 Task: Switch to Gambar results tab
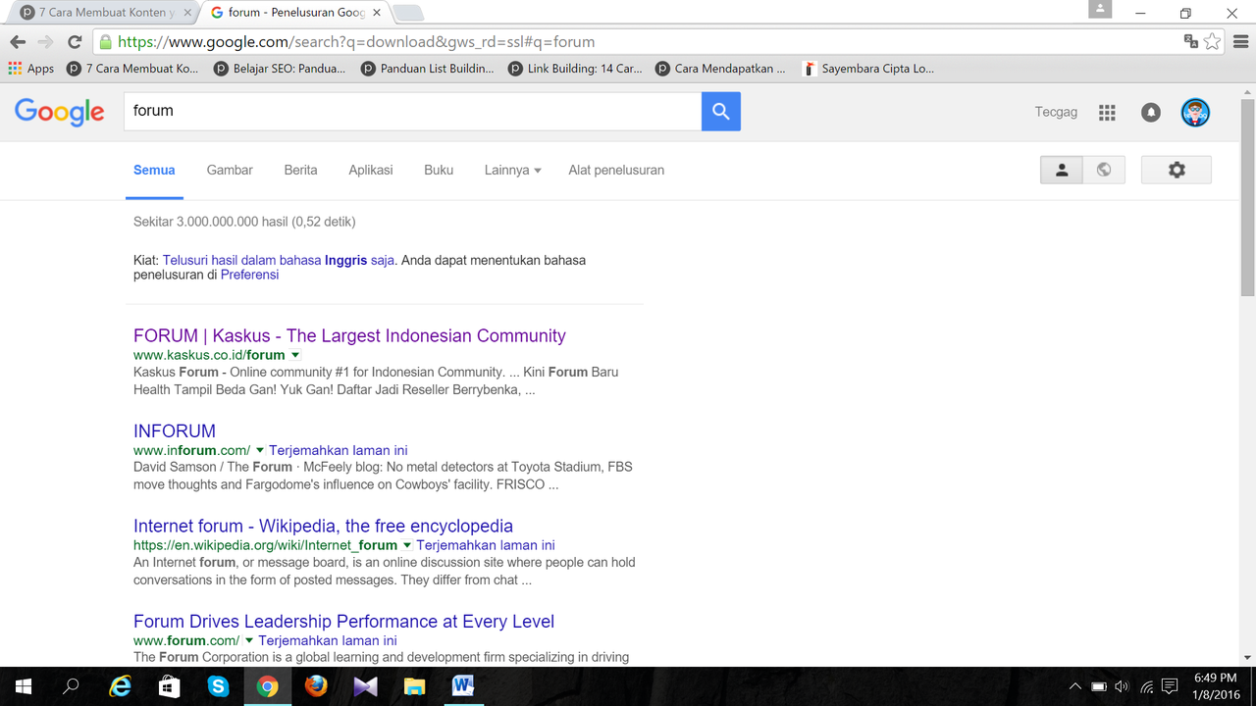coord(230,170)
